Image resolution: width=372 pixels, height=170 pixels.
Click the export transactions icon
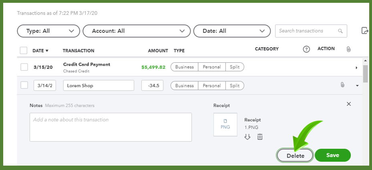tap(365, 30)
